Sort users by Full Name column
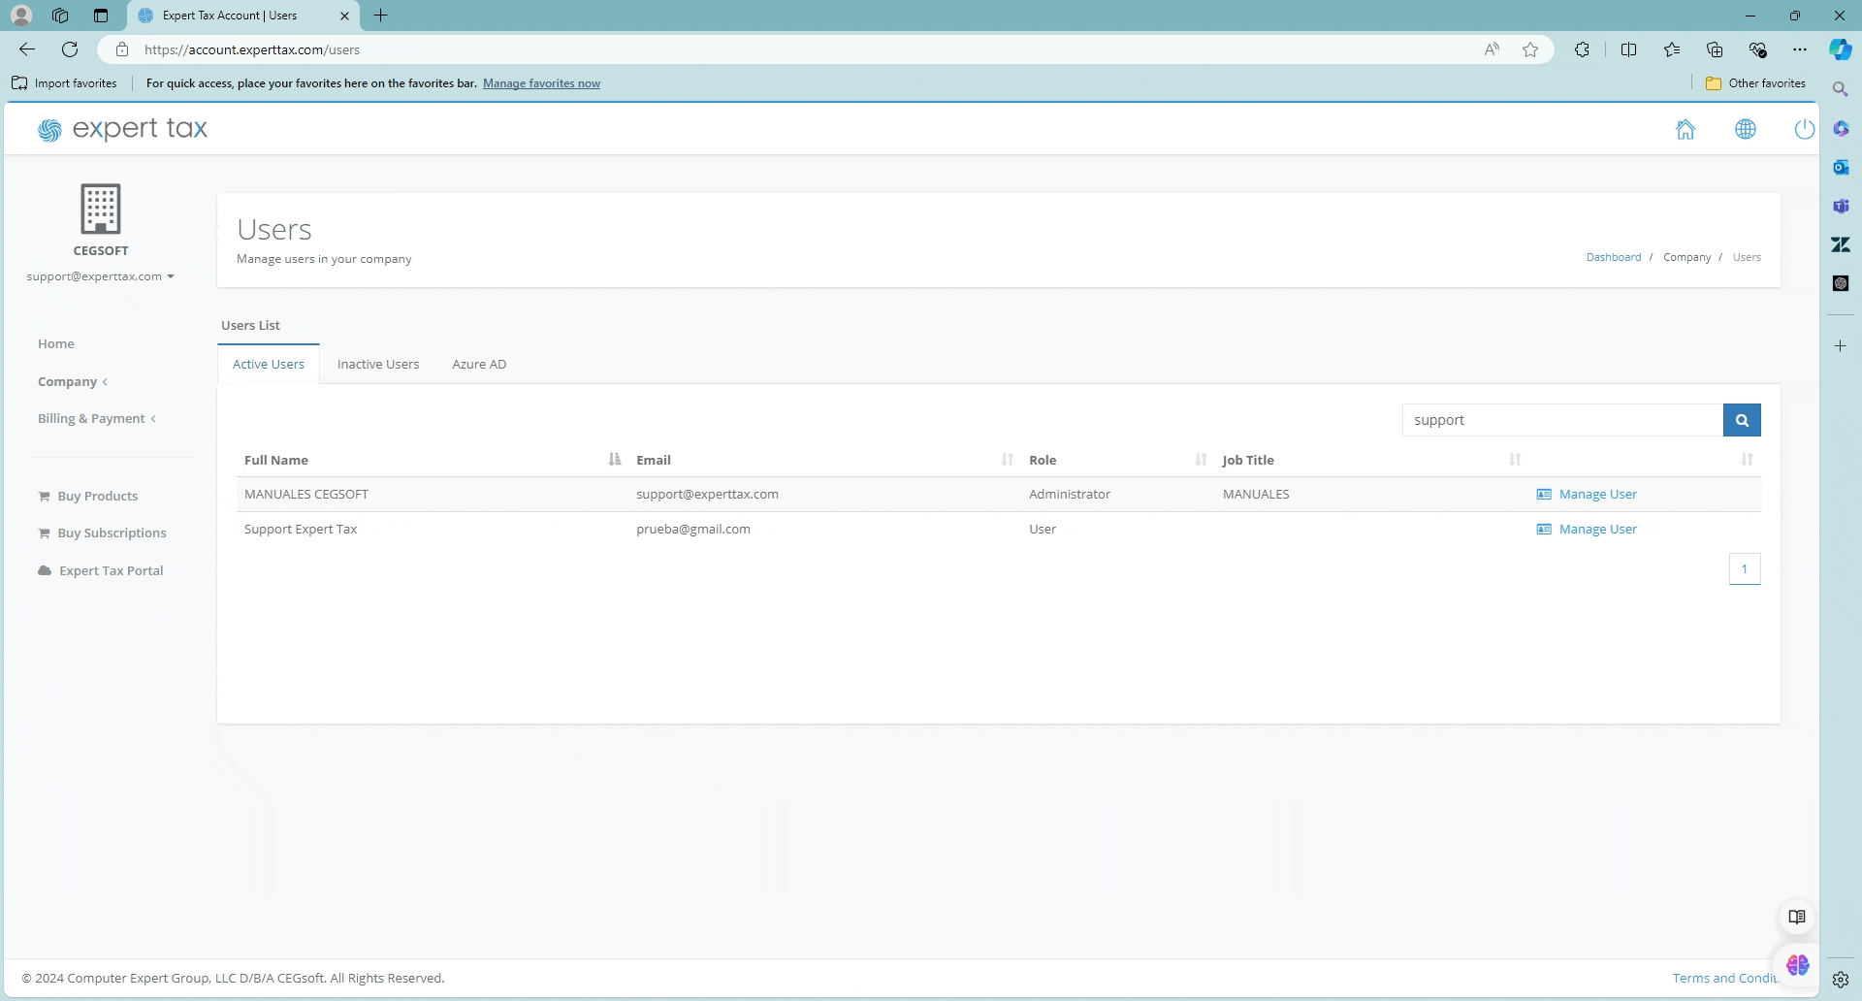 click(x=276, y=460)
